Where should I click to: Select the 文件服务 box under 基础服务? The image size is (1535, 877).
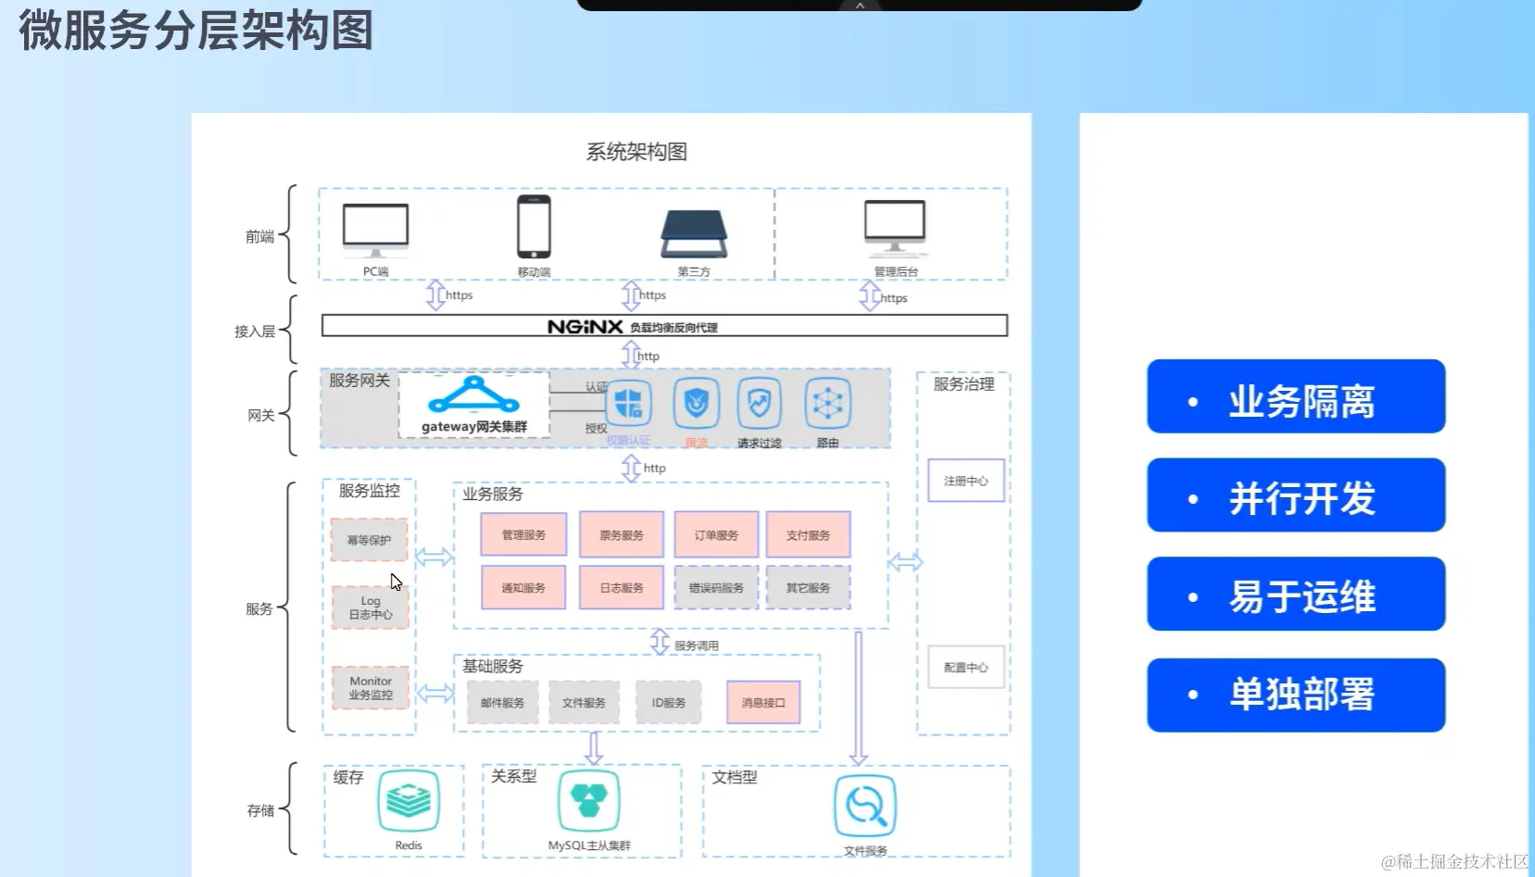pos(584,703)
